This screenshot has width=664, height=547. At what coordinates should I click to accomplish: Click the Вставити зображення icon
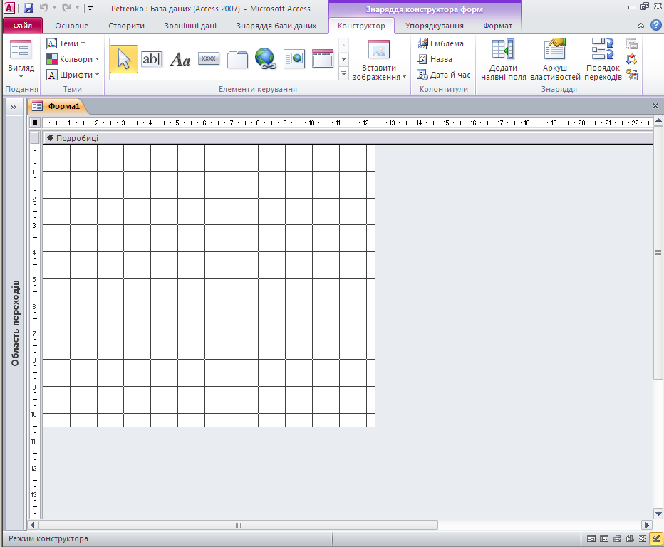pos(378,50)
